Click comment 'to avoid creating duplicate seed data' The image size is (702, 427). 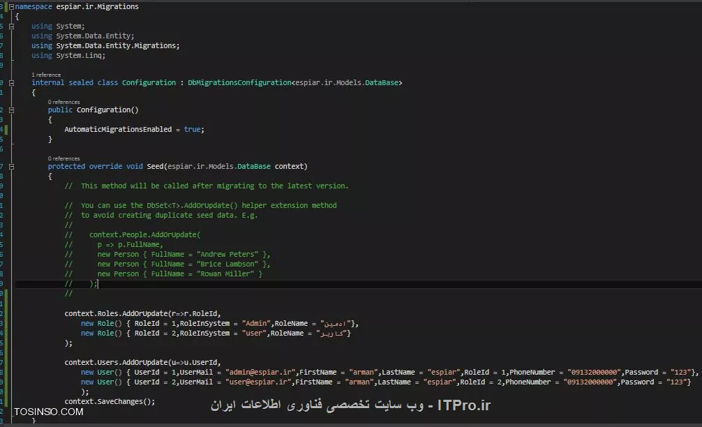tap(158, 216)
